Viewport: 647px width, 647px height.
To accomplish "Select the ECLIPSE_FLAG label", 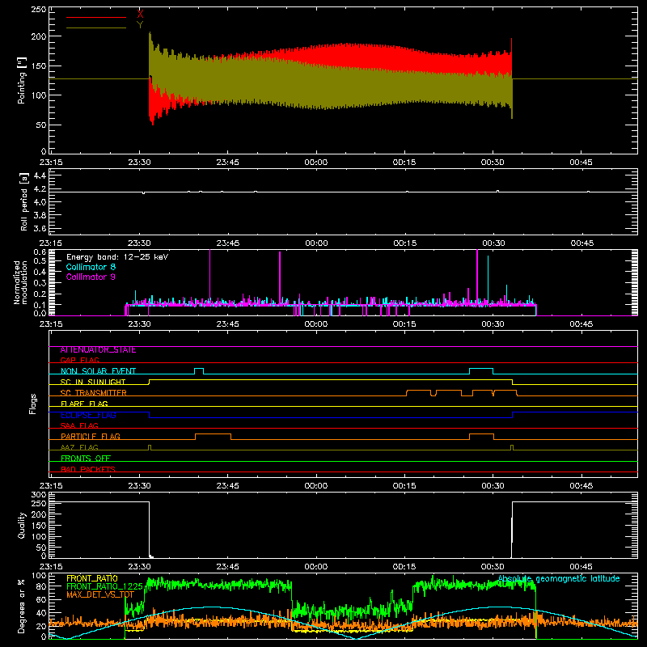I will (88, 415).
